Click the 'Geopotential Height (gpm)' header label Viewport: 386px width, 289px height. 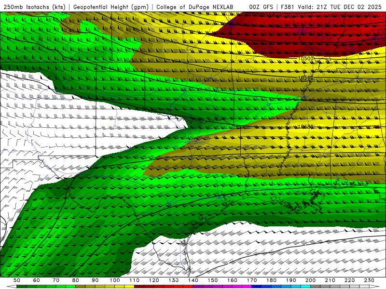[x=111, y=7]
